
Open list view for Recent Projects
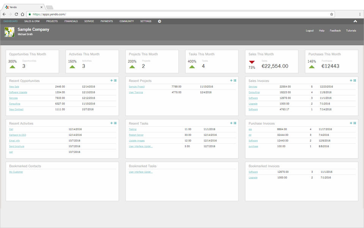[x=235, y=80]
